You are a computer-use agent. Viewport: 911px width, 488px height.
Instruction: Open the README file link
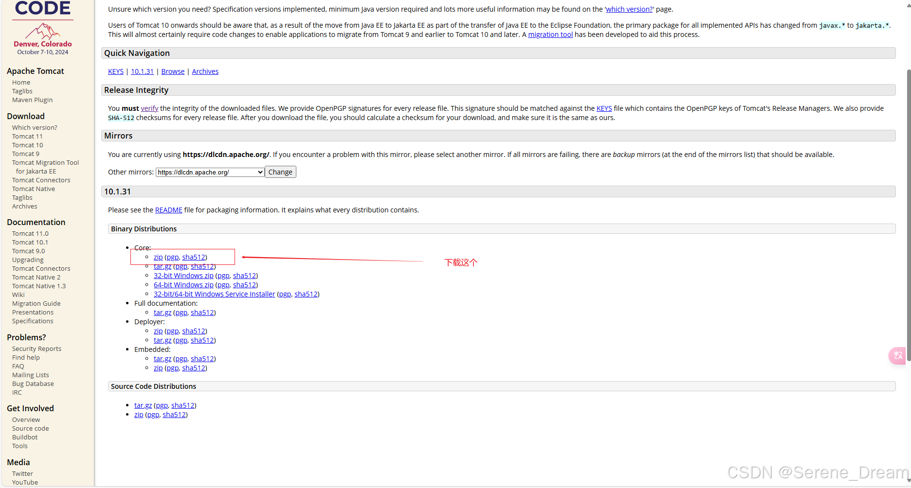click(169, 210)
